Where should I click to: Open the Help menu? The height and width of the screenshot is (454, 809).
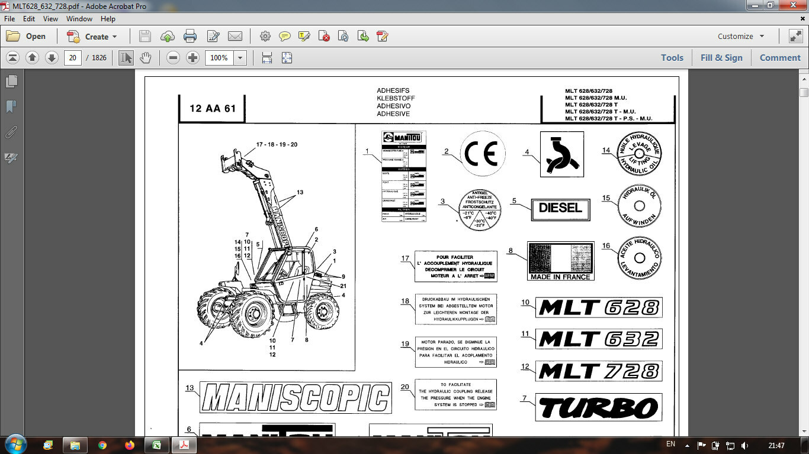coord(108,18)
